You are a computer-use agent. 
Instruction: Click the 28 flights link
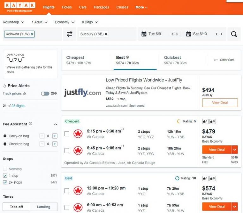point(18,106)
